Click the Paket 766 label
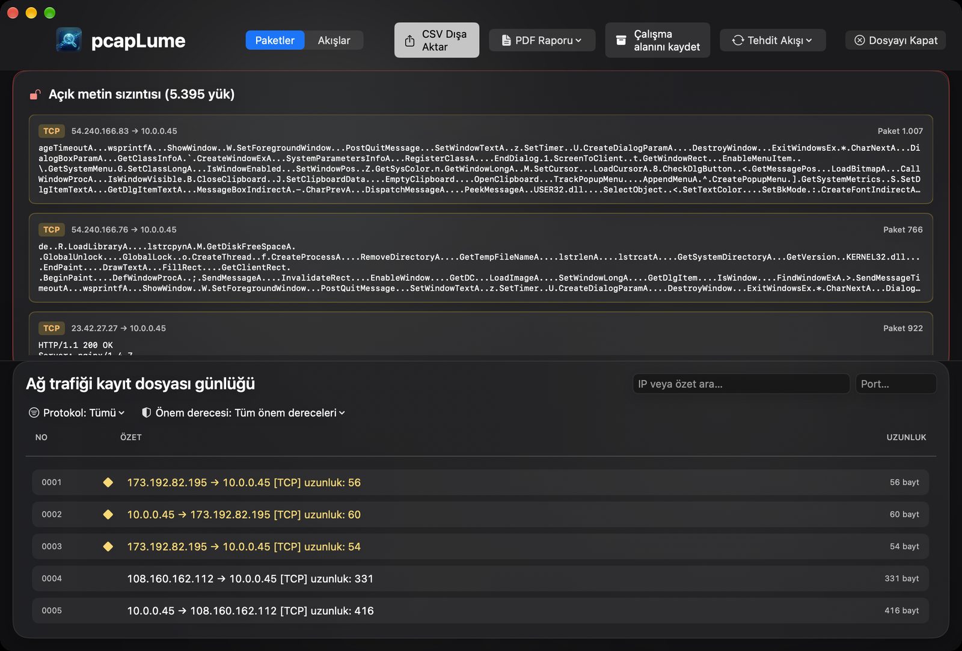Image resolution: width=962 pixels, height=651 pixels. 902,230
